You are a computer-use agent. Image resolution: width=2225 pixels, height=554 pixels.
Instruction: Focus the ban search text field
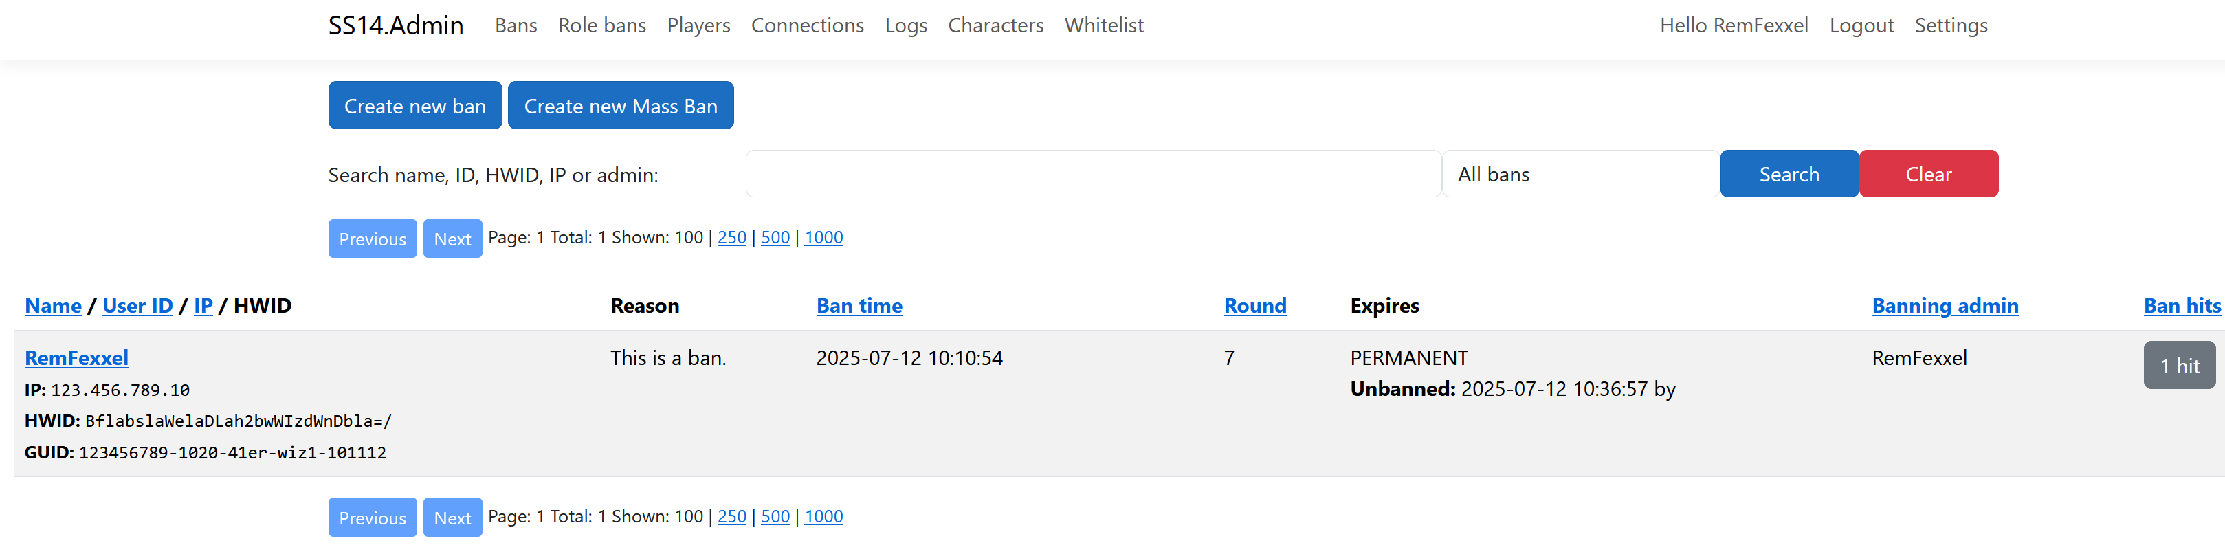click(x=1093, y=174)
